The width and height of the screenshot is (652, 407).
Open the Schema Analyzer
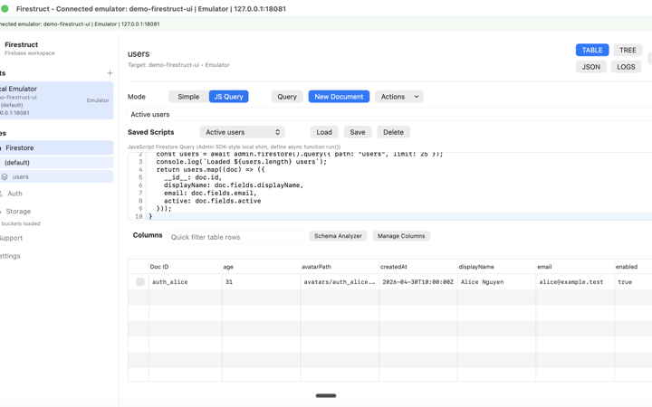pyautogui.click(x=338, y=236)
